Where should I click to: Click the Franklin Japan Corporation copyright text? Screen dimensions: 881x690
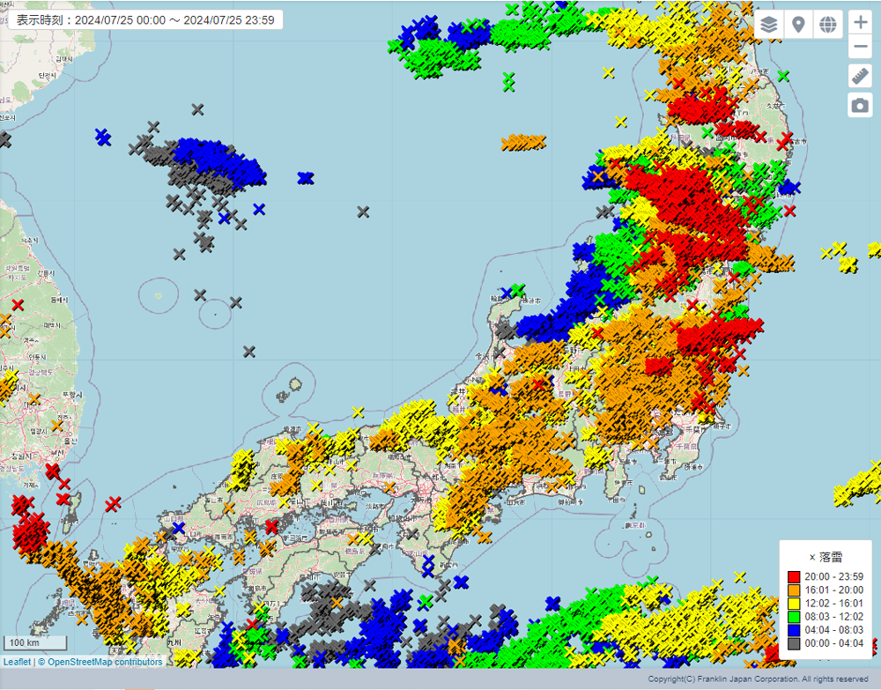click(758, 679)
